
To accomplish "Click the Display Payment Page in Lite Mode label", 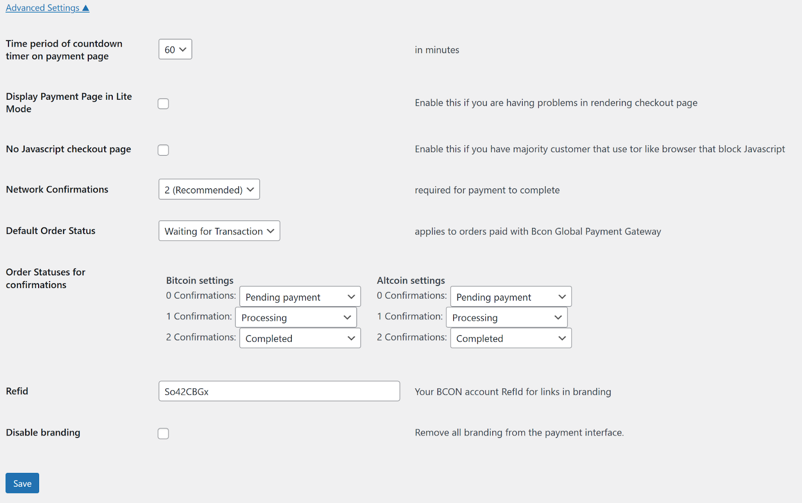I will pos(69,103).
